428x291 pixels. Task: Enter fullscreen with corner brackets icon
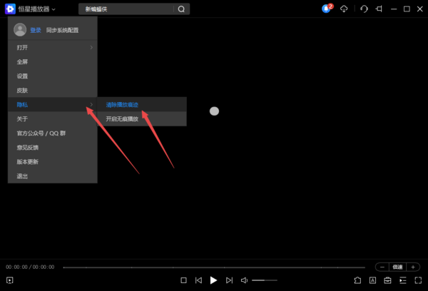click(418, 280)
